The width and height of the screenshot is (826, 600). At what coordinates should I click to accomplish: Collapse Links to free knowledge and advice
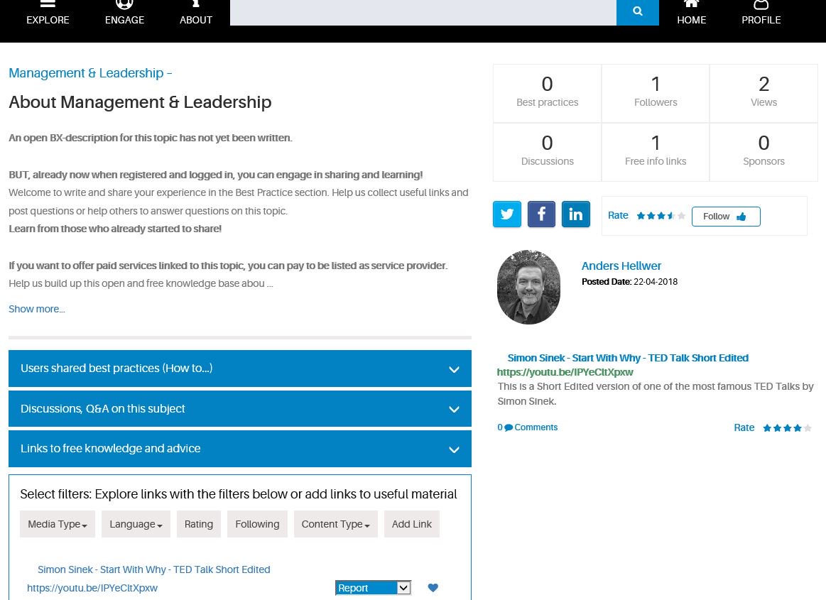click(239, 449)
